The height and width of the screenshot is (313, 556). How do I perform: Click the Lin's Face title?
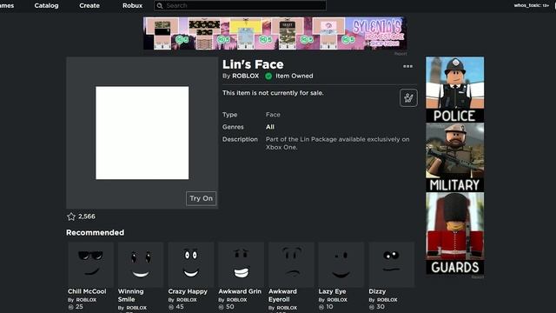(253, 64)
